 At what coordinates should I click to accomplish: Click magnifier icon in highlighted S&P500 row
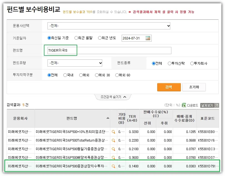[x=113, y=166]
